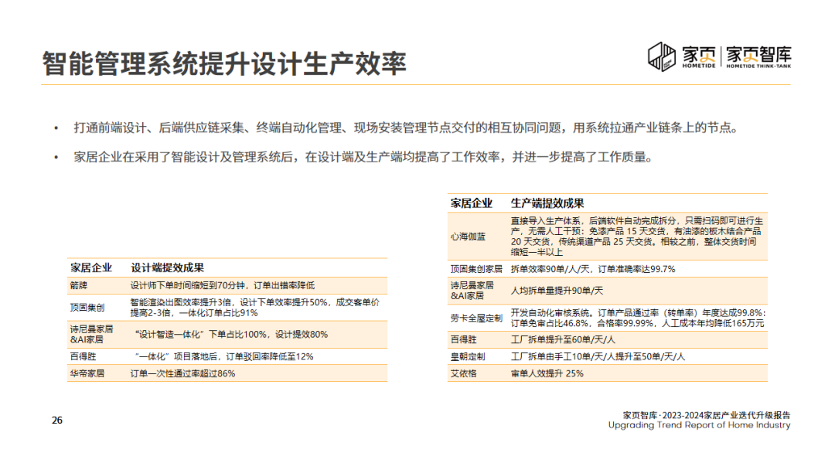This screenshot has width=835, height=470.
Task: Click the 顶固集创 cell in the left table
Action: coord(87,308)
